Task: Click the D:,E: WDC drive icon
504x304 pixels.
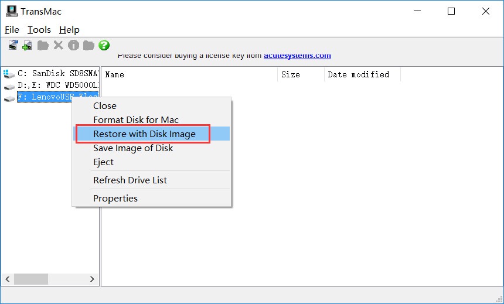Action: click(x=9, y=86)
